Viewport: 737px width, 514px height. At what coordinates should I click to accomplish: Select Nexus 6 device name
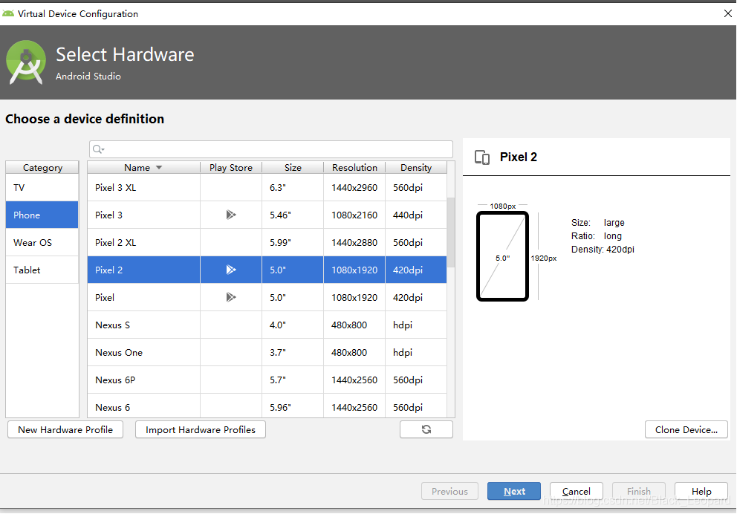point(112,407)
